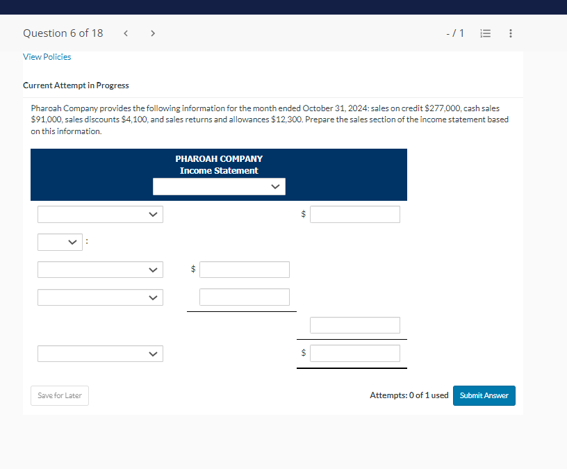
Task: Go to previous question arrow
Action: tap(126, 33)
